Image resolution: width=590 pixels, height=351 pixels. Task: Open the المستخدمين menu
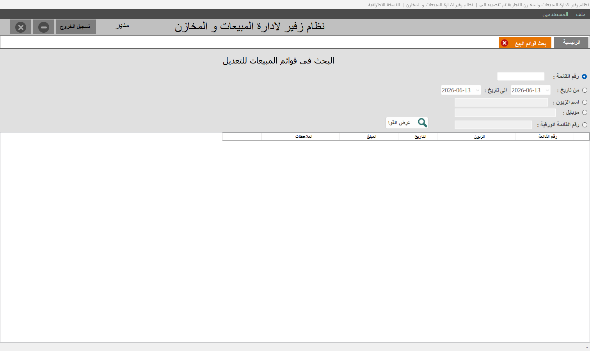[x=555, y=14]
